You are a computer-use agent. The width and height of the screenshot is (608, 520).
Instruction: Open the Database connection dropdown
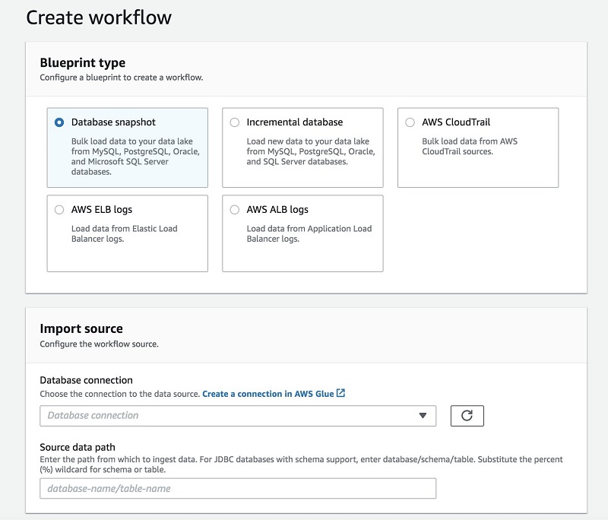tap(238, 416)
